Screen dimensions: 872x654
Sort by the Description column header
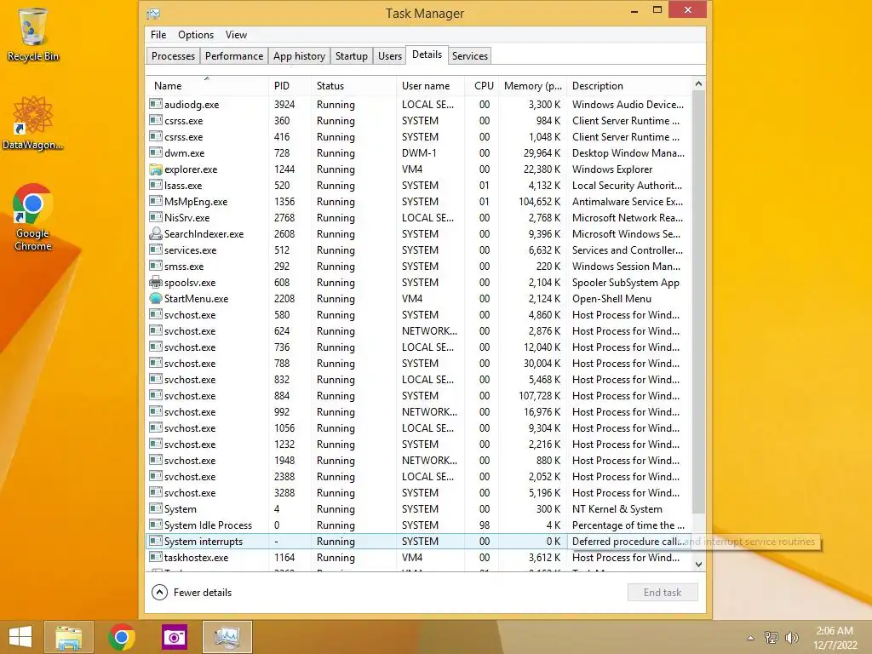coord(628,85)
